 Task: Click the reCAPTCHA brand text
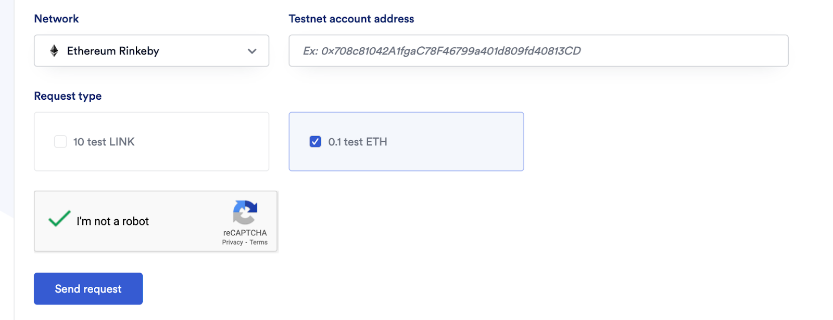(245, 233)
